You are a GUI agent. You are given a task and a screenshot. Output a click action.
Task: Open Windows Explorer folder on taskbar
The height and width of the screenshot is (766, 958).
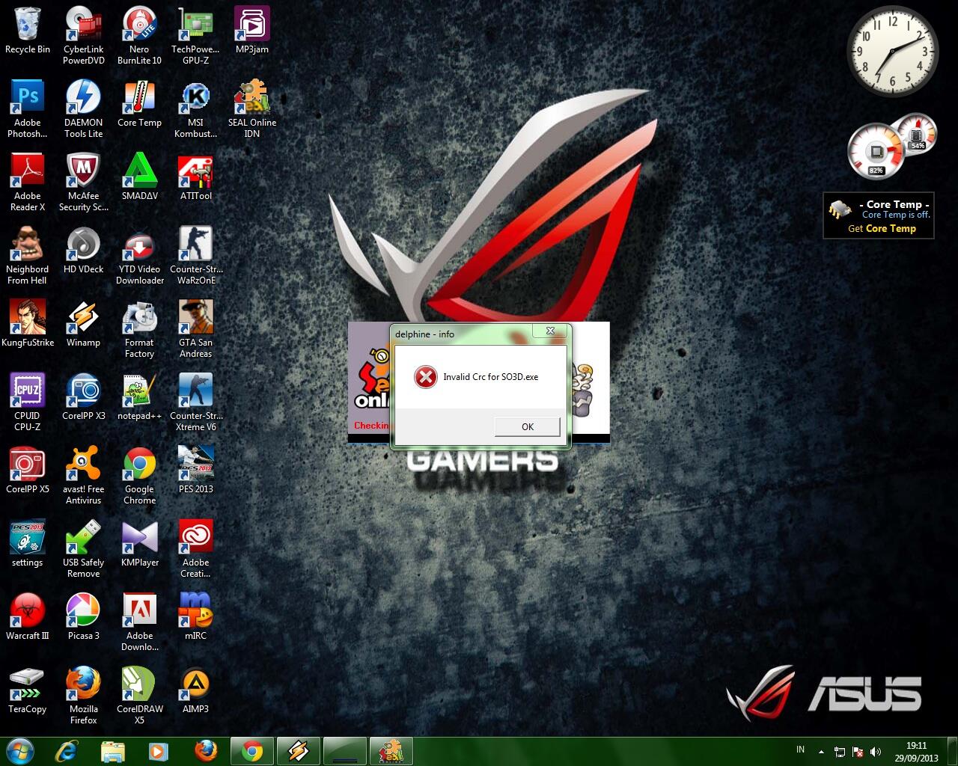point(112,751)
